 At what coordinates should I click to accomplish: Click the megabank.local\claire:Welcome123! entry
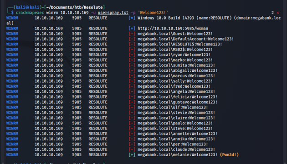pos(176,118)
